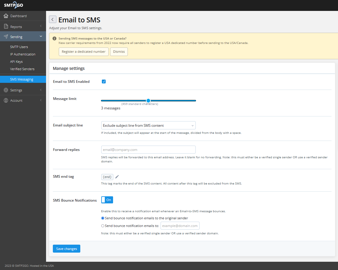Viewport: 338px width, 270px height.
Task: Collapse the Sending menu chevron
Action: tap(41, 36)
